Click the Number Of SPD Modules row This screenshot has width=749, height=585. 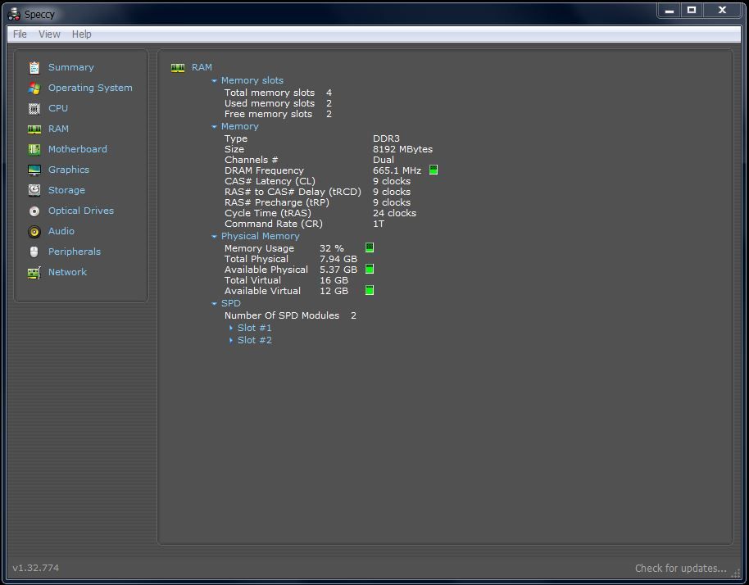click(x=290, y=315)
